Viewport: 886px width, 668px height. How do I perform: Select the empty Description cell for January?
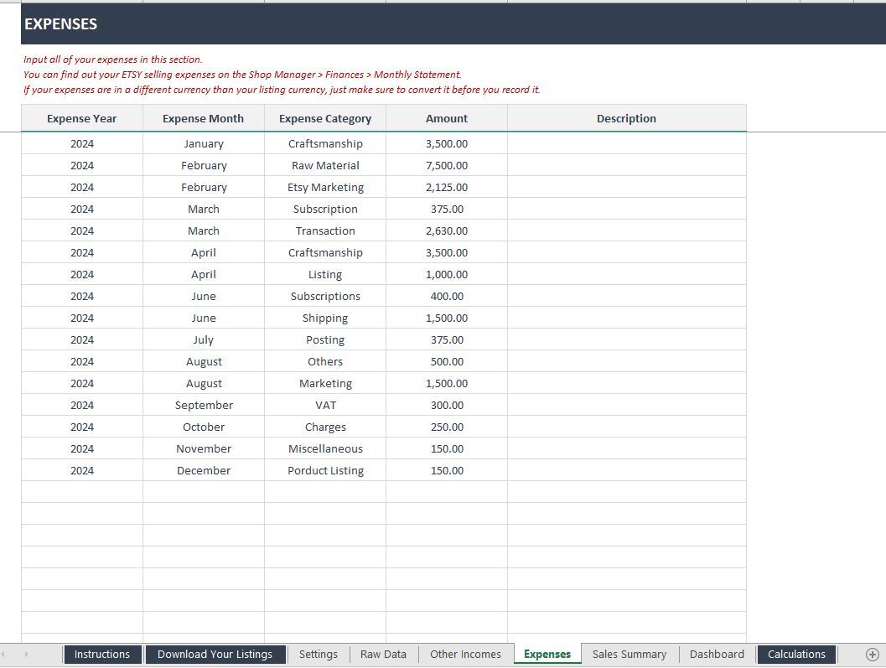[626, 144]
